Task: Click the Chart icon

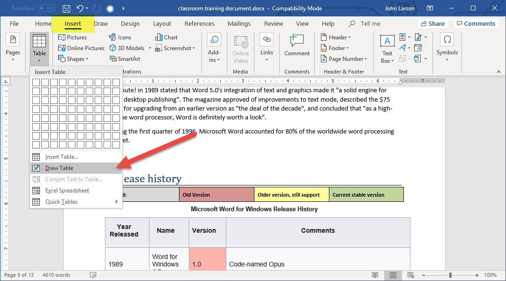Action: [x=166, y=37]
